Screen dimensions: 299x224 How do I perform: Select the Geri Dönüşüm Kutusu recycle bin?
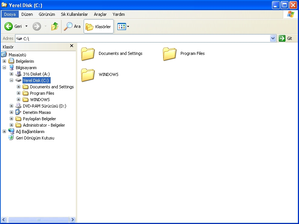35,138
